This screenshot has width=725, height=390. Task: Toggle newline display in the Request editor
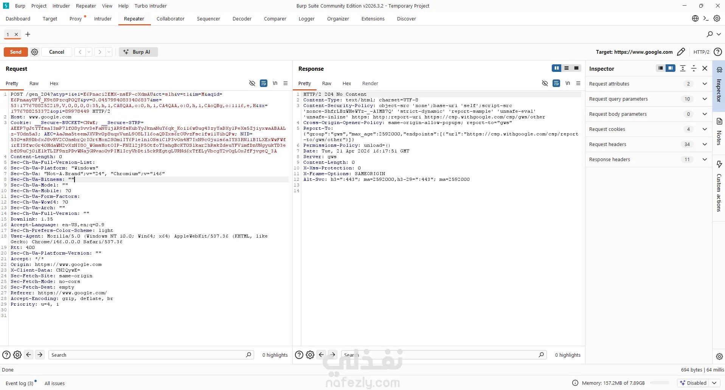(275, 83)
